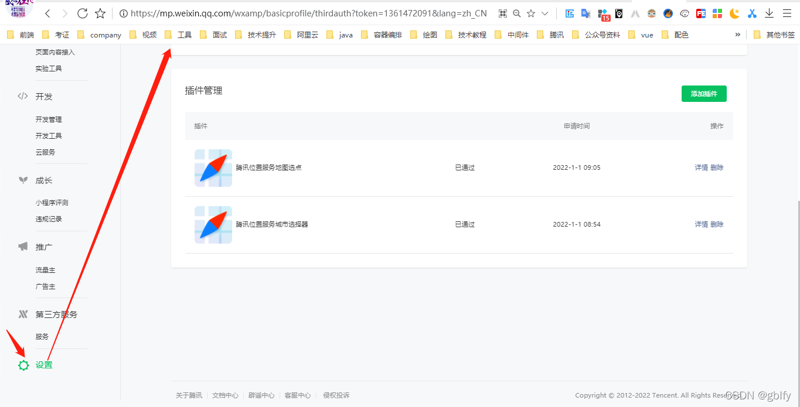Open the 设置 settings menu item
800x407 pixels.
[x=44, y=365]
